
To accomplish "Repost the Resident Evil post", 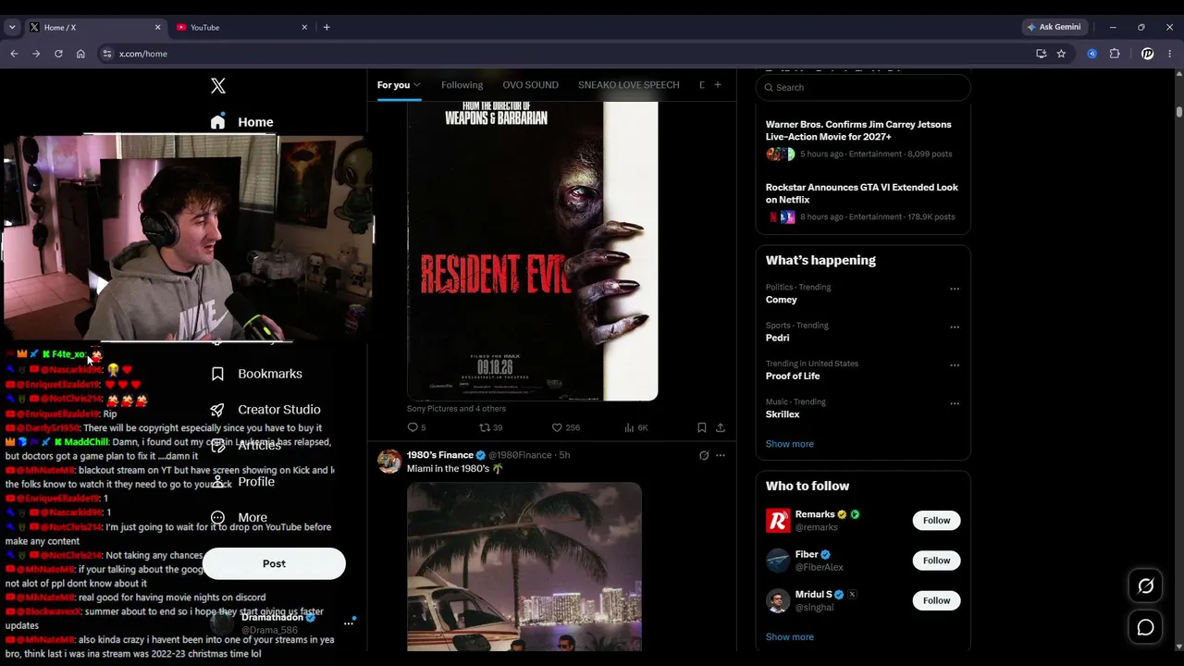I will (x=490, y=427).
